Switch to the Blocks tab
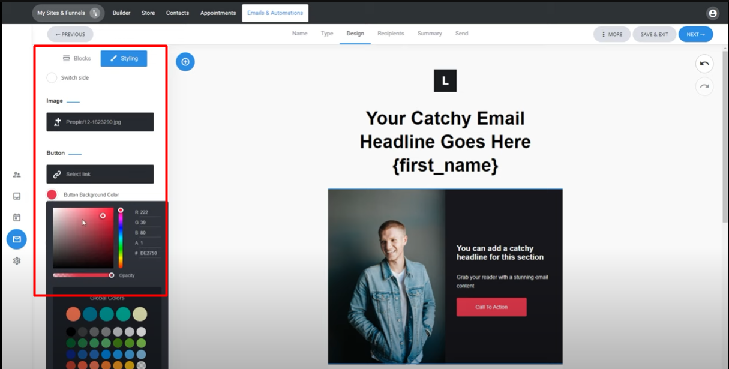 [77, 58]
